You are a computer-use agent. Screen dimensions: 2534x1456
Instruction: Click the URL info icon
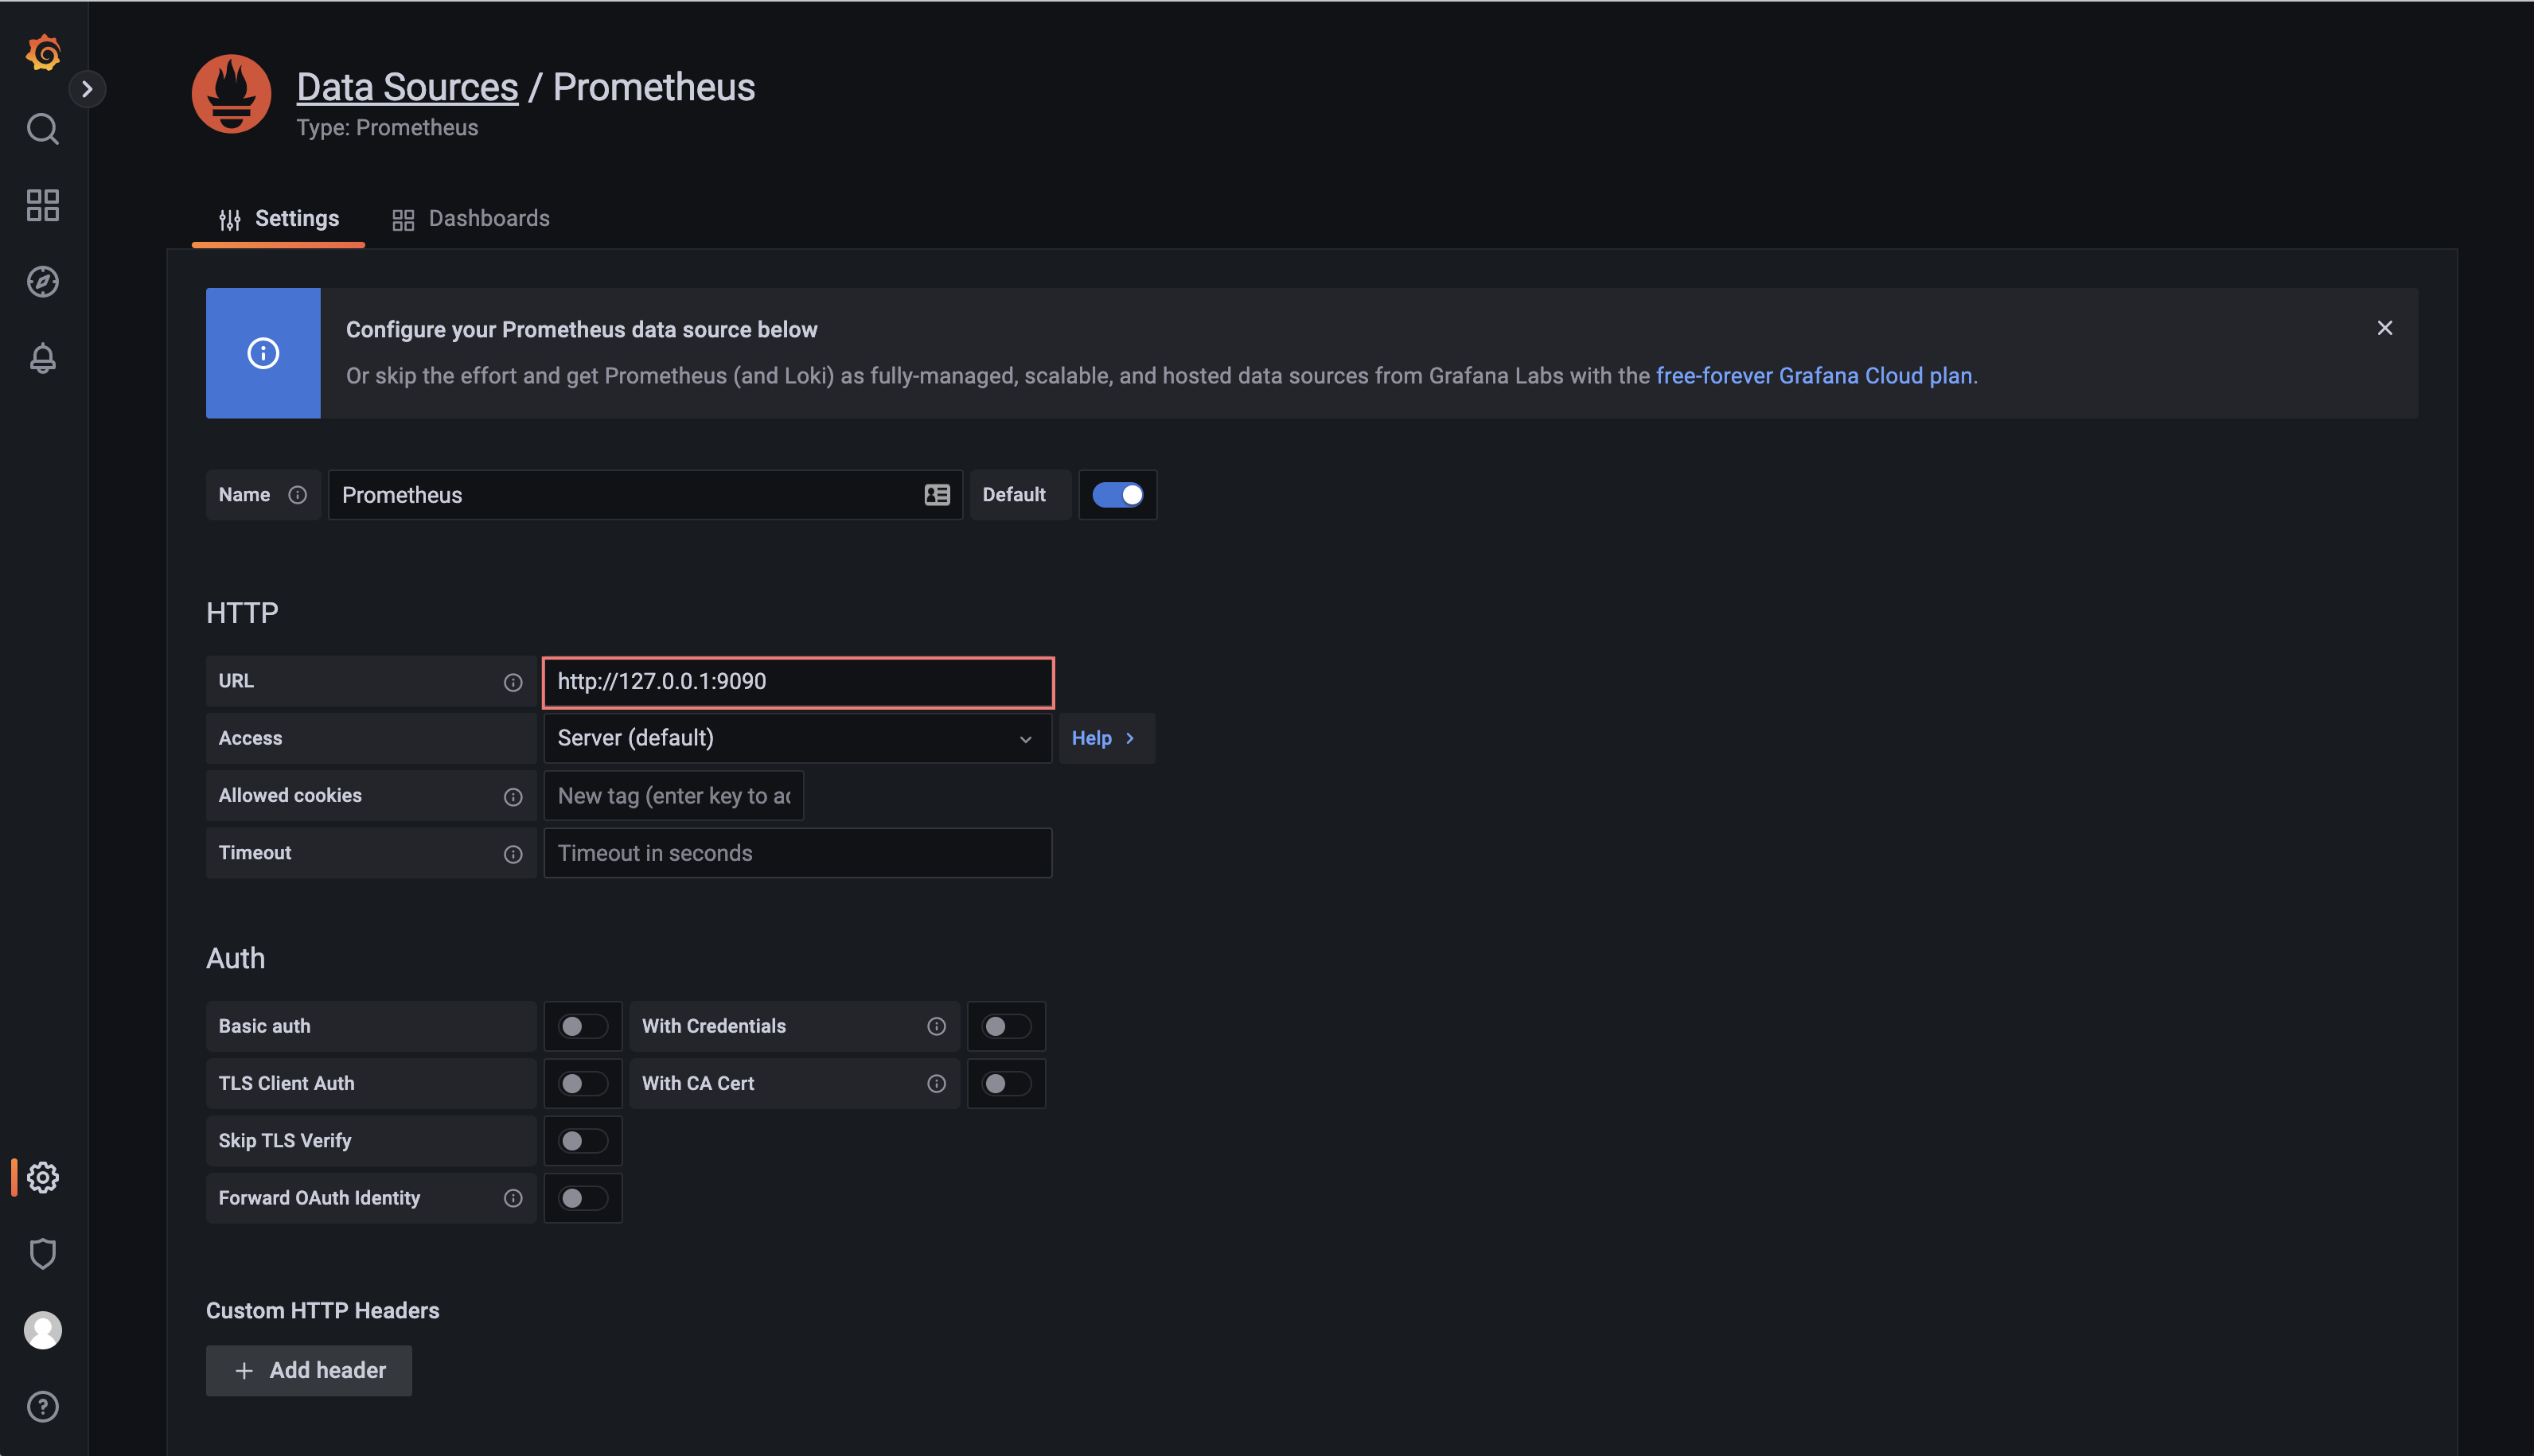coord(513,682)
